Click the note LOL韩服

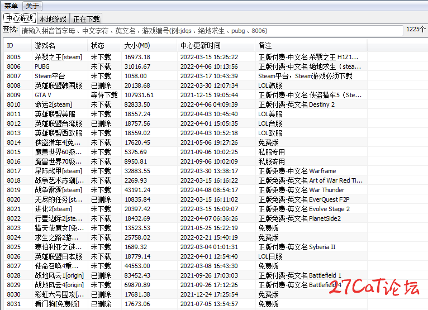tap(270, 85)
